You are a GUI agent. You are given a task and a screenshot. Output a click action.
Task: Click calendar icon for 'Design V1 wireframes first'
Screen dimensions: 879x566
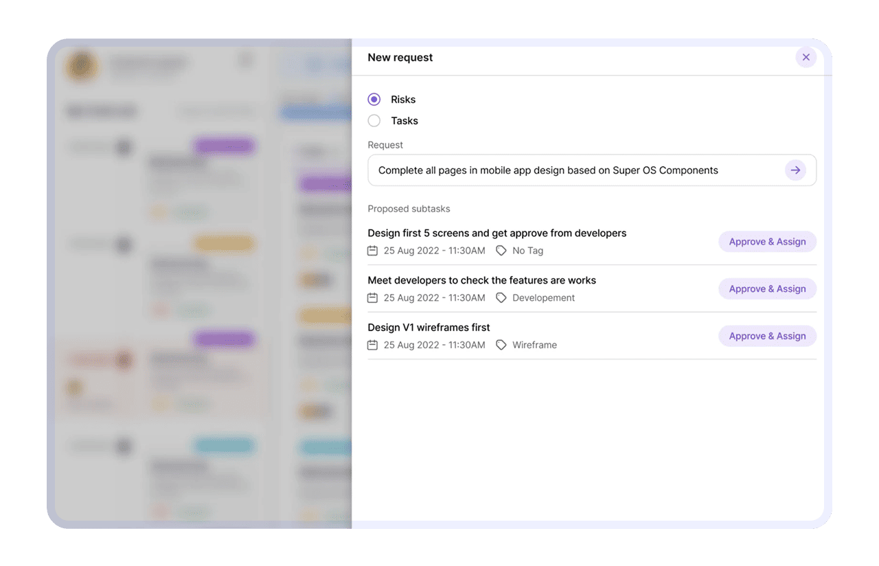coord(373,345)
